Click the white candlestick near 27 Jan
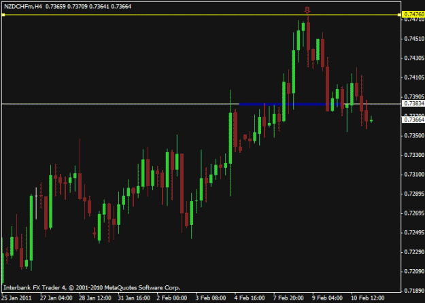The width and height of the screenshot is (425, 303). (x=36, y=203)
